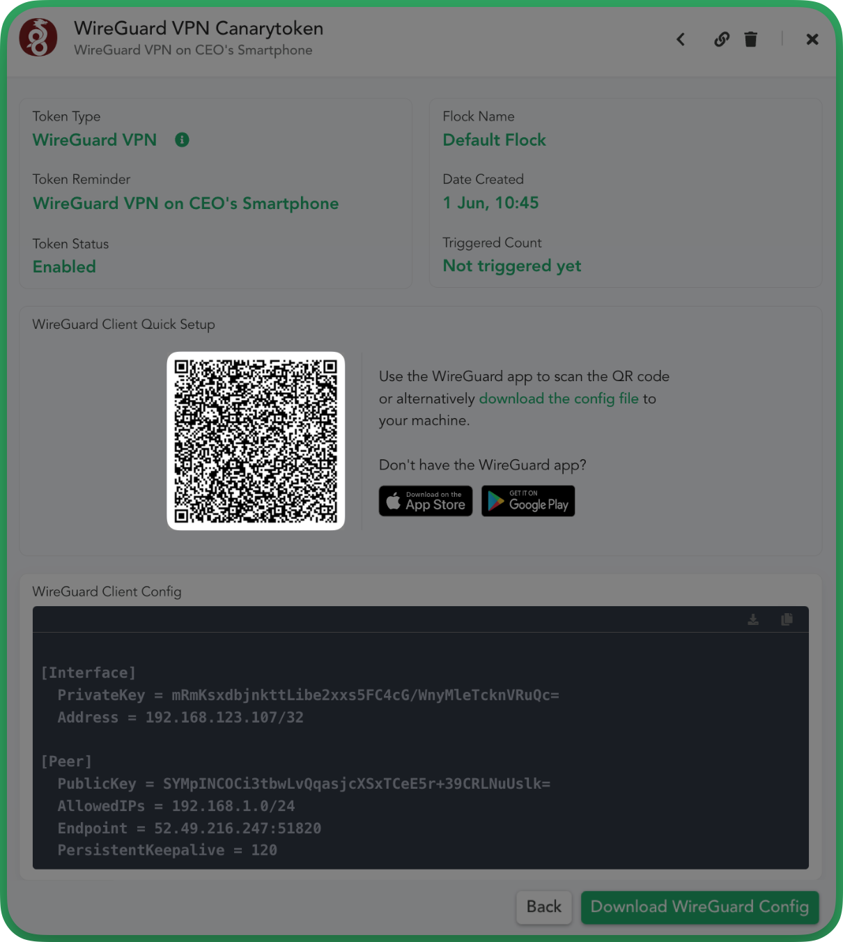Click the AllowedIPs 192.168.1.0/24 line
Viewport: 843px width, 942px height.
[176, 806]
